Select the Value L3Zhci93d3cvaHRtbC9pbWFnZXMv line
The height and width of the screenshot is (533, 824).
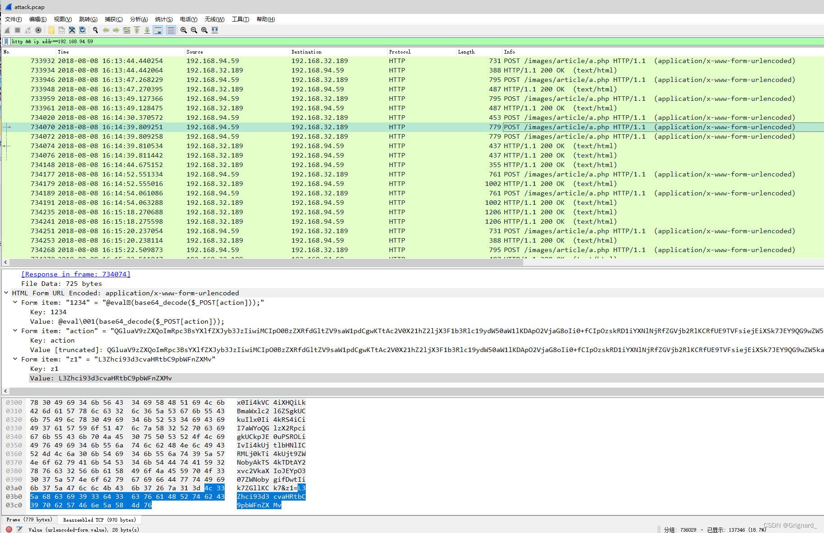click(x=426, y=378)
